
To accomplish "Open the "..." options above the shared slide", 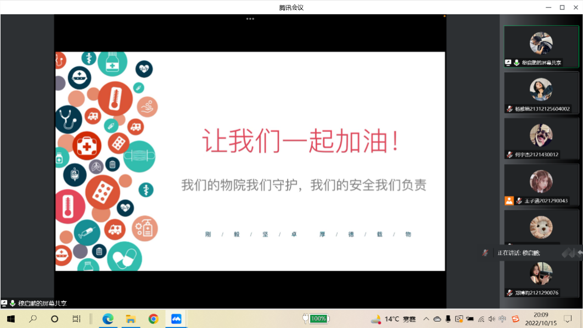I will coord(250,18).
